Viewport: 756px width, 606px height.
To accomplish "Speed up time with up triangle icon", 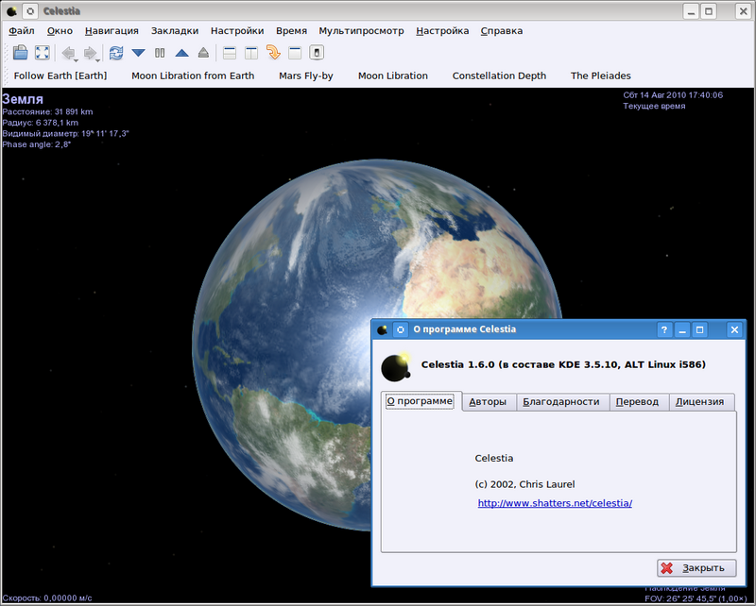I will (x=181, y=53).
